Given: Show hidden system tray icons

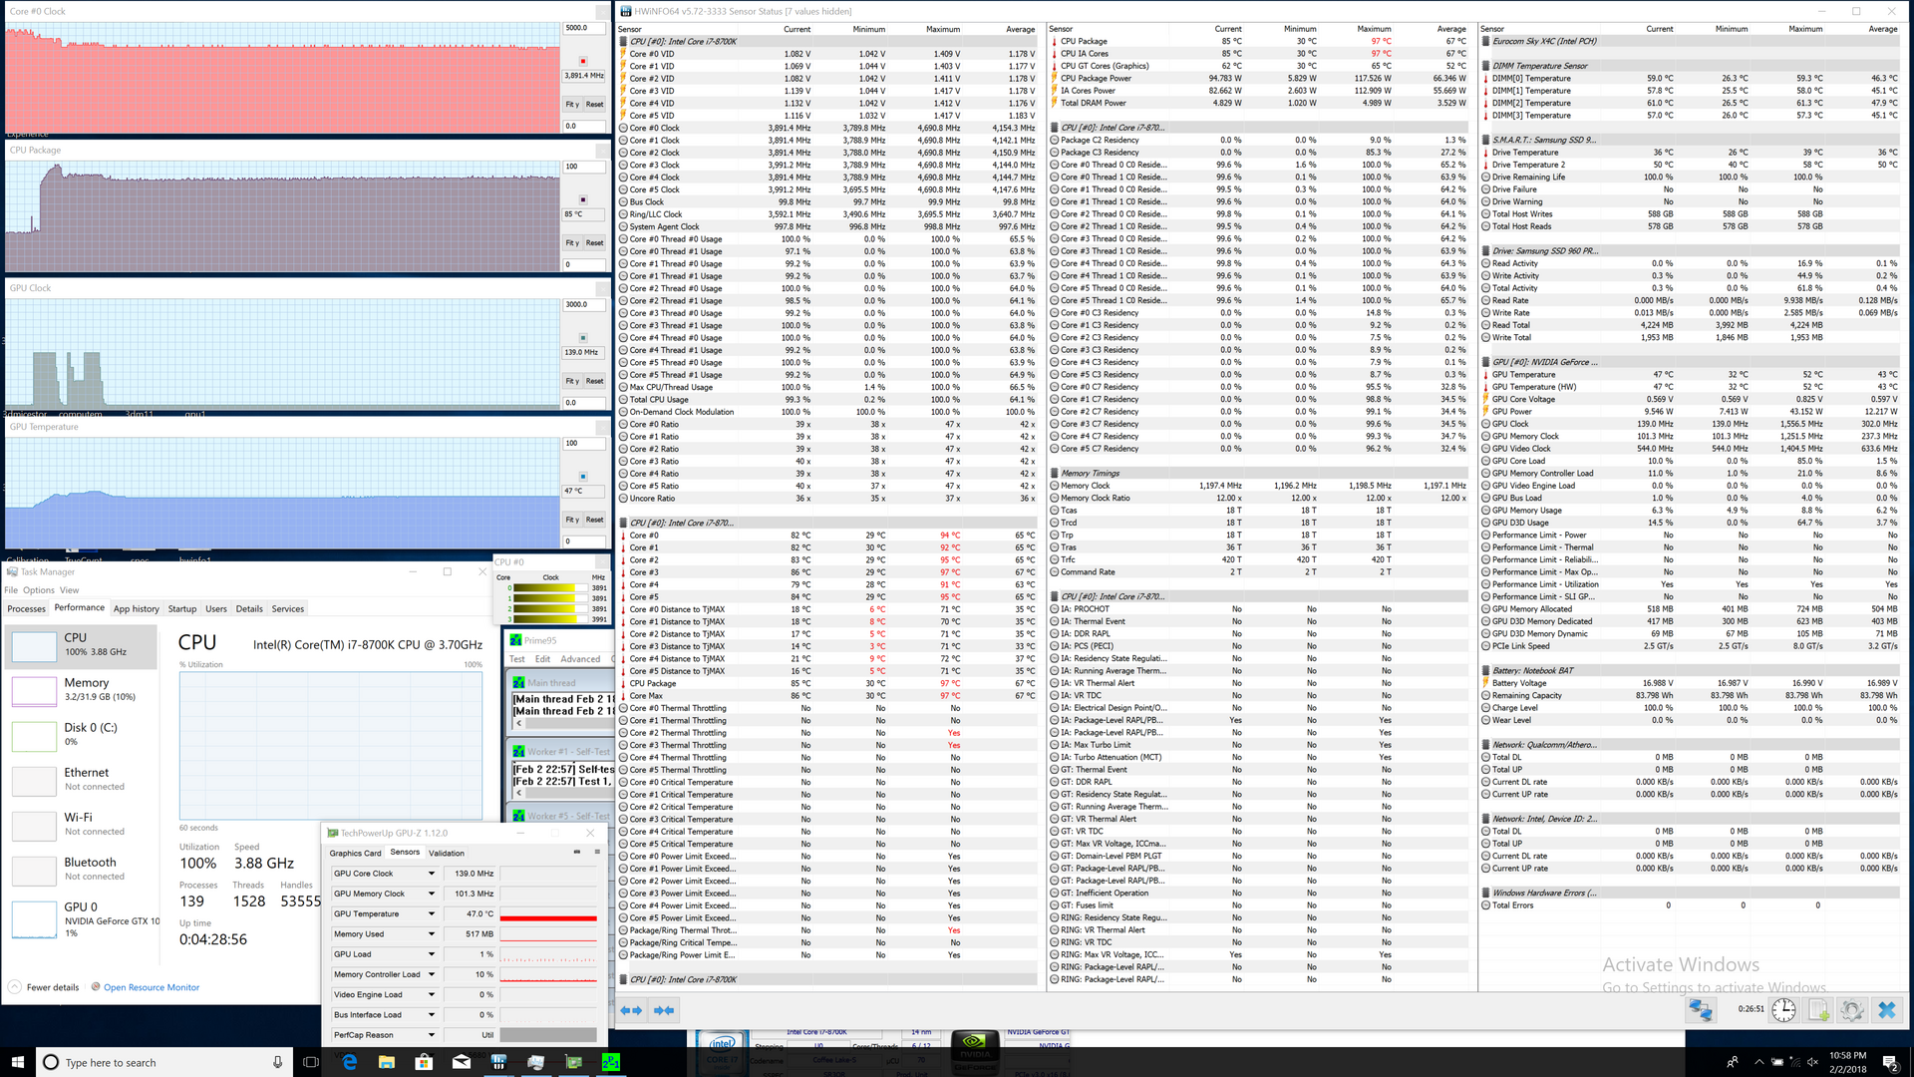Looking at the screenshot, I should [1758, 1062].
